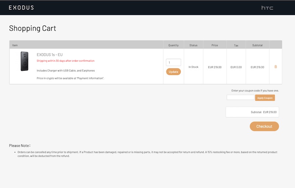Open the EXODUS 1s - EU product title
This screenshot has height=188, width=295.
point(50,54)
